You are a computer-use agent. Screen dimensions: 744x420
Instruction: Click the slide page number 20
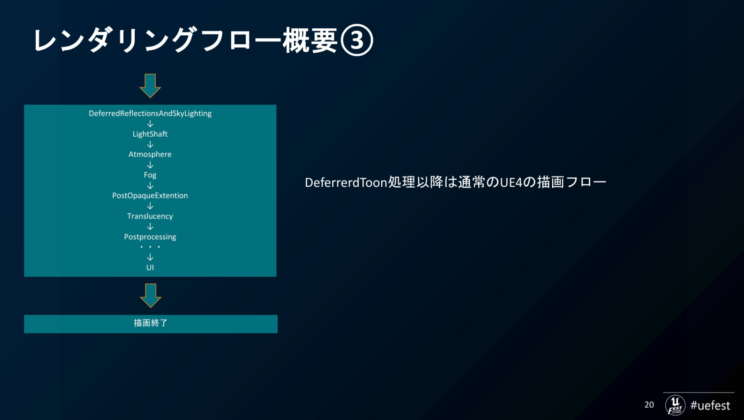[x=649, y=405]
